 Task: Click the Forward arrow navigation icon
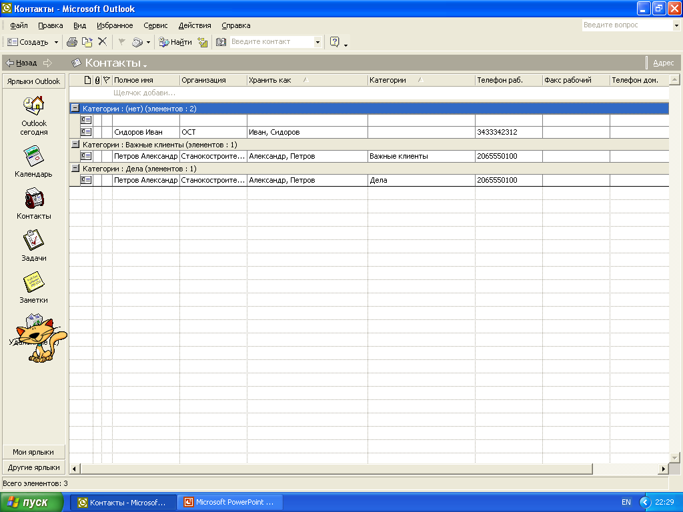pos(47,63)
